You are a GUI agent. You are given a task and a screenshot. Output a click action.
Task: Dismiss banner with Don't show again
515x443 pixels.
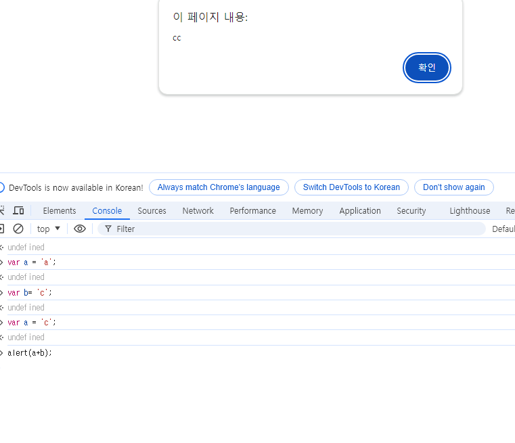click(x=454, y=187)
